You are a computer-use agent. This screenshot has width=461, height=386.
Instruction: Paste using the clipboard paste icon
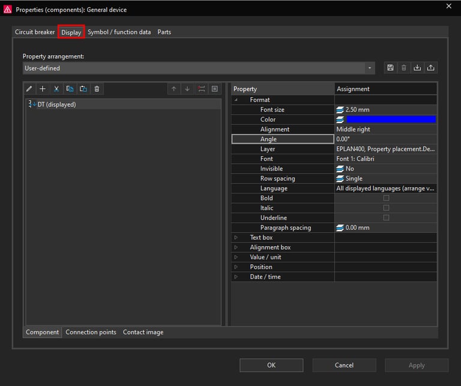(x=83, y=89)
